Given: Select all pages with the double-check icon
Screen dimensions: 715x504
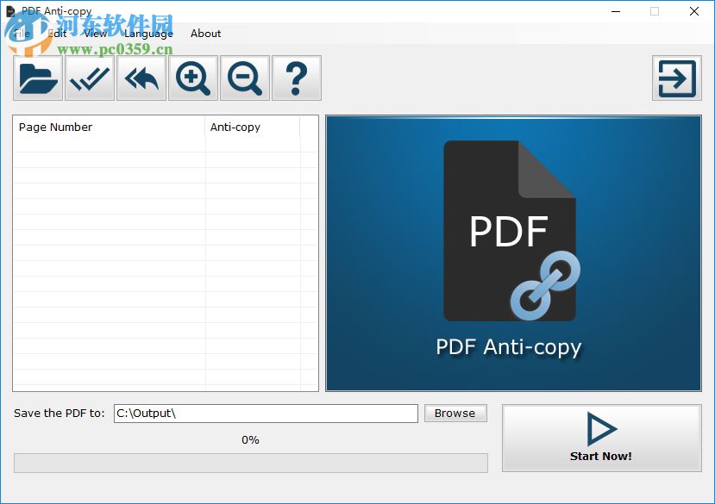Looking at the screenshot, I should (x=89, y=78).
